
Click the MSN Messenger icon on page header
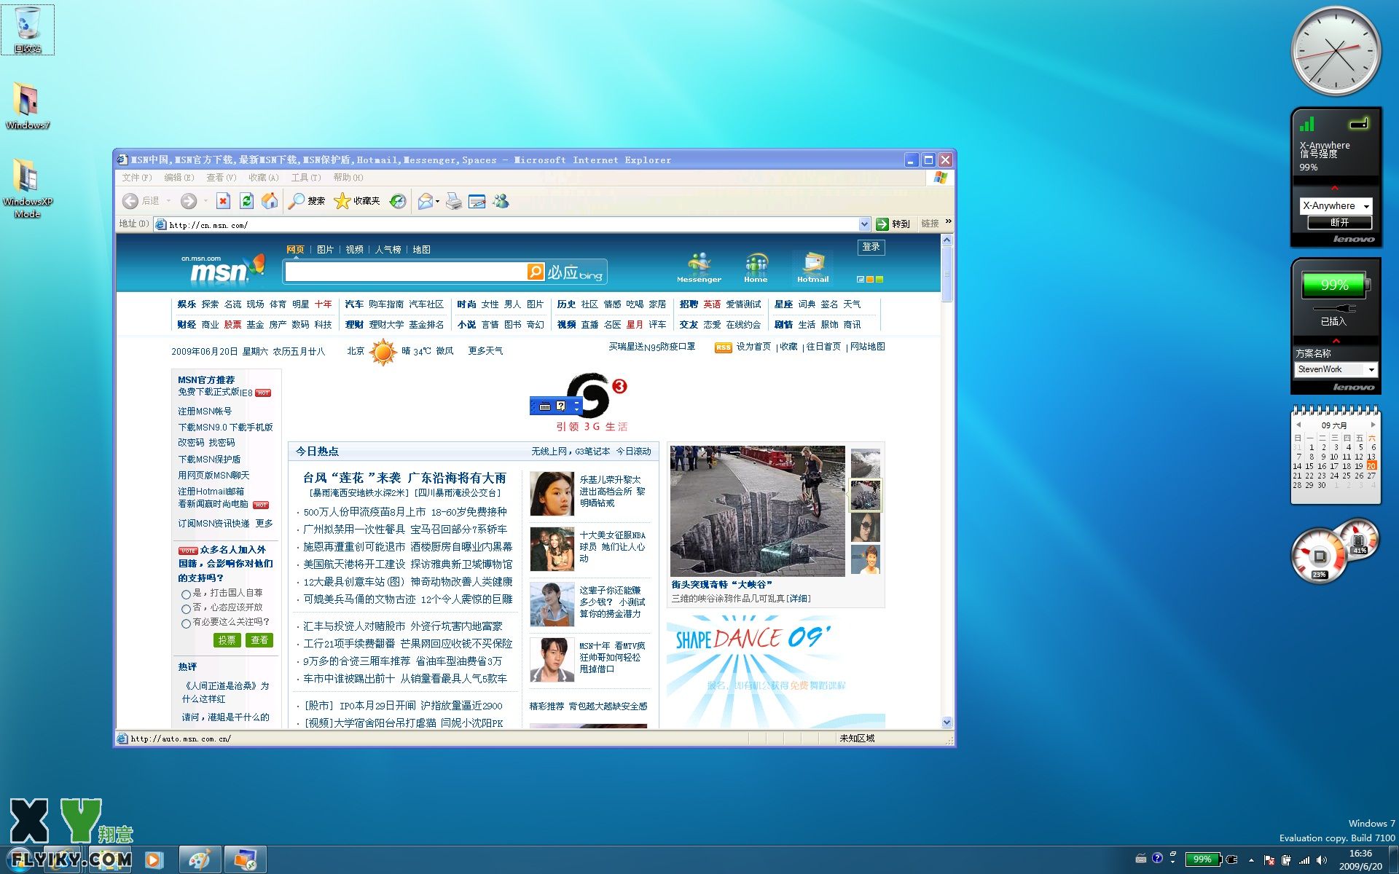click(699, 267)
